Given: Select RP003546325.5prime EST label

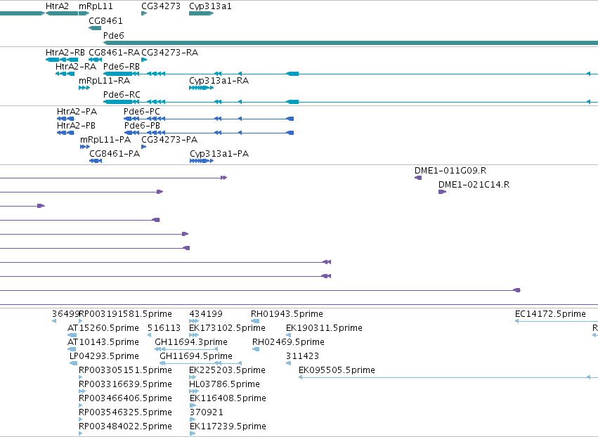Looking at the screenshot, I should [125, 412].
